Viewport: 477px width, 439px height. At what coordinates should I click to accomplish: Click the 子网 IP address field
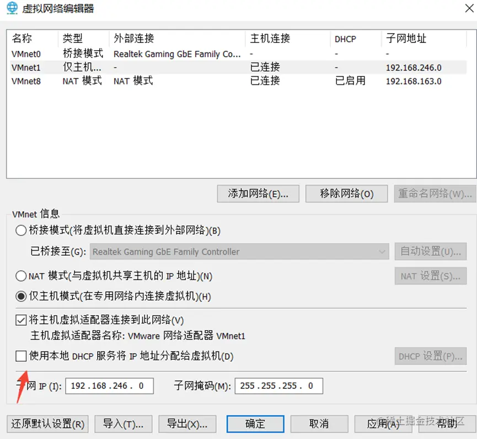tap(110, 386)
